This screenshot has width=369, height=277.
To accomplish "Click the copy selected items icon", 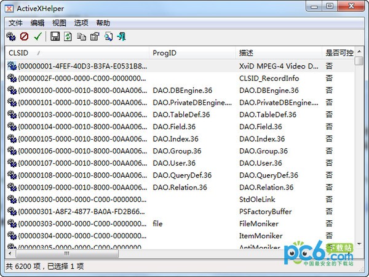I will pos(81,37).
